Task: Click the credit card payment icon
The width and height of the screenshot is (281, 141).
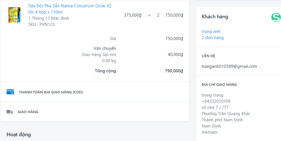Action: coord(10,92)
